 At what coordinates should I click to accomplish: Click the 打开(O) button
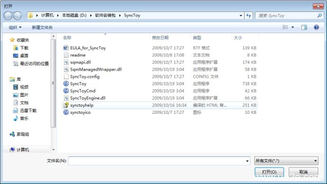click(269, 172)
